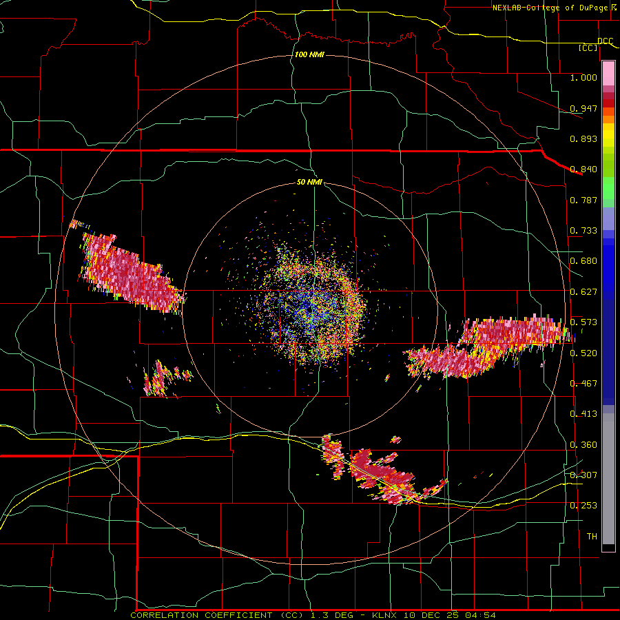Select the 0.733 scale value
The image size is (620, 620).
tap(583, 231)
